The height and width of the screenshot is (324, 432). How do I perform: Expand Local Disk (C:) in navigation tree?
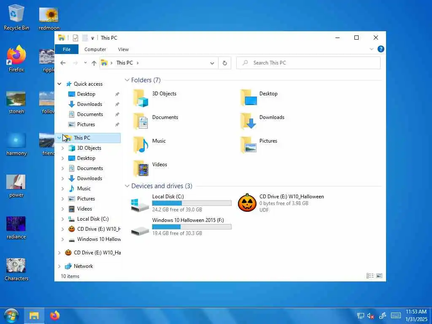coord(62,219)
